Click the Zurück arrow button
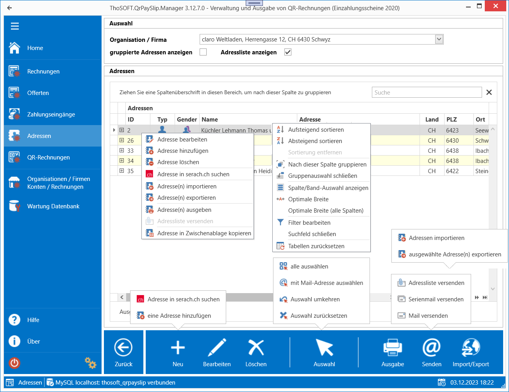Viewport: 509px width, 392px height. click(123, 352)
